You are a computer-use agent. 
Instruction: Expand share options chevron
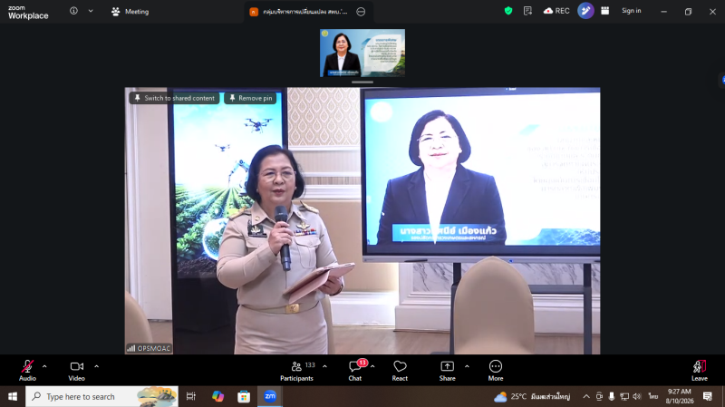(x=467, y=366)
